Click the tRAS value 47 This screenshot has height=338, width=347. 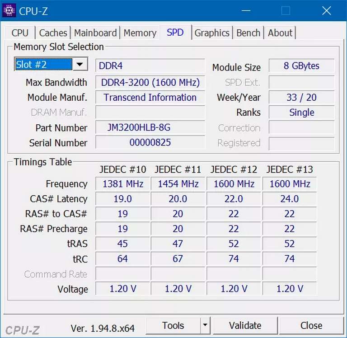point(178,244)
